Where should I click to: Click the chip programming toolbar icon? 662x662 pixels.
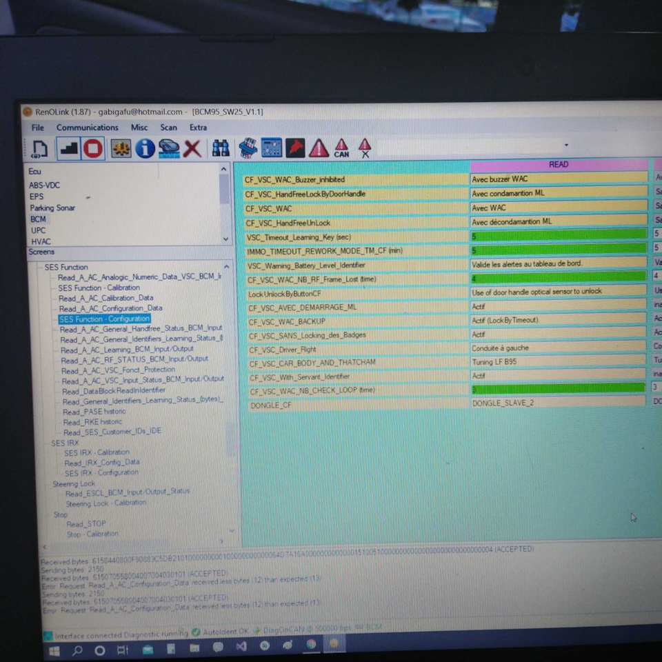click(x=248, y=148)
